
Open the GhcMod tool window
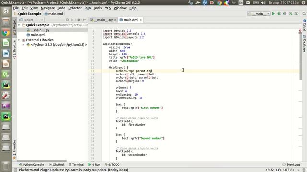point(57,165)
